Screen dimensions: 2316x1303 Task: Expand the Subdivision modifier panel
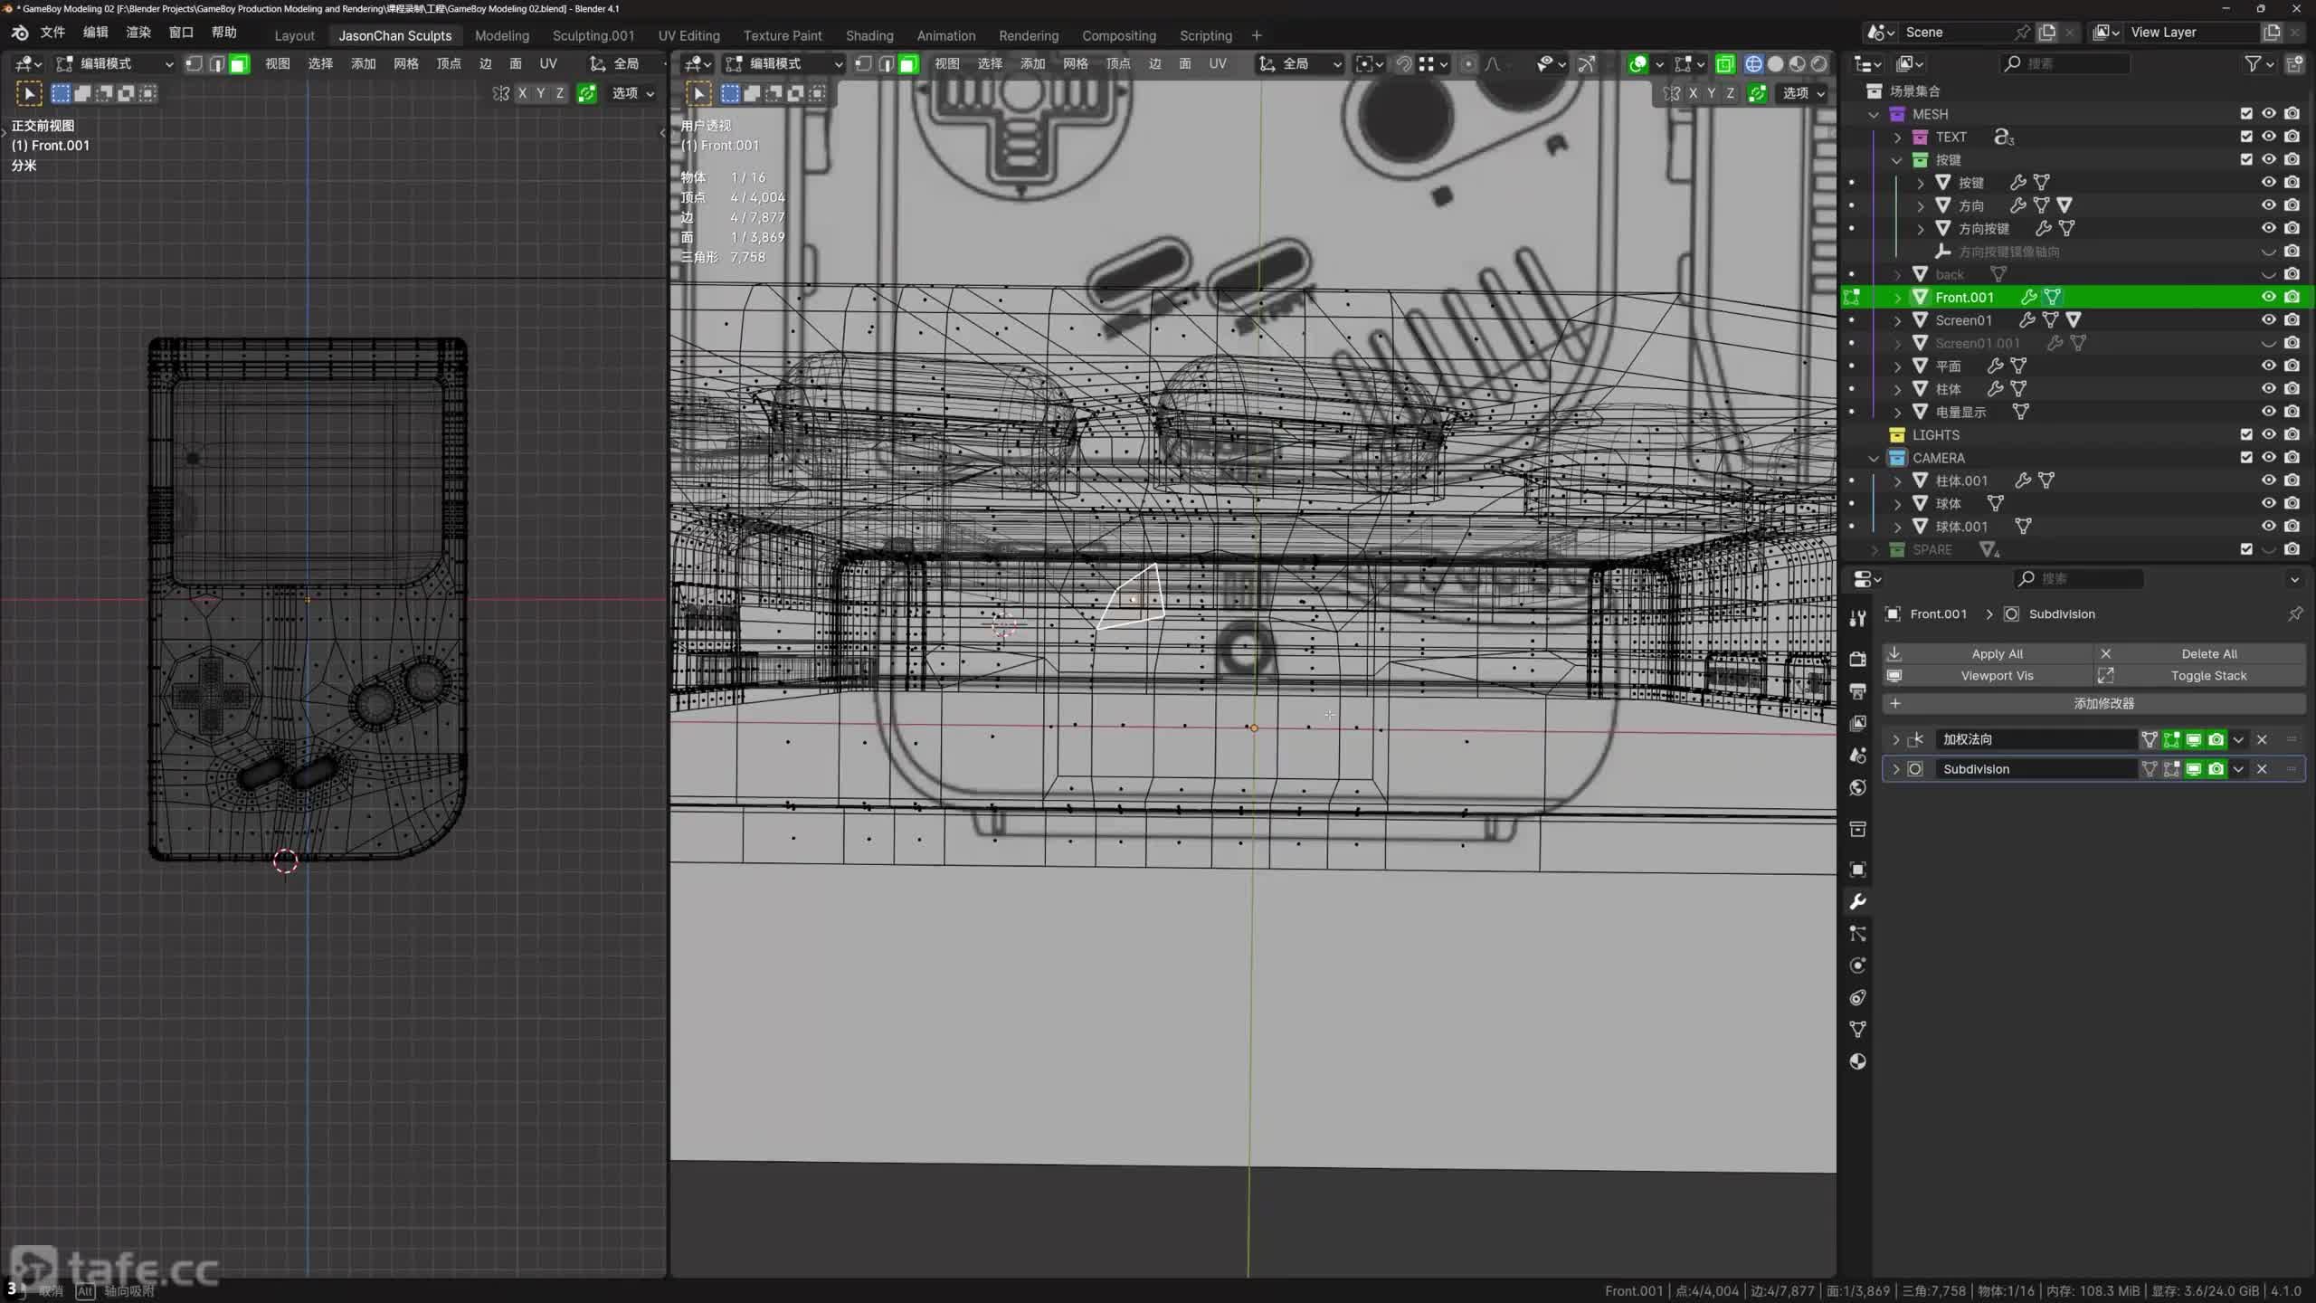click(1895, 769)
